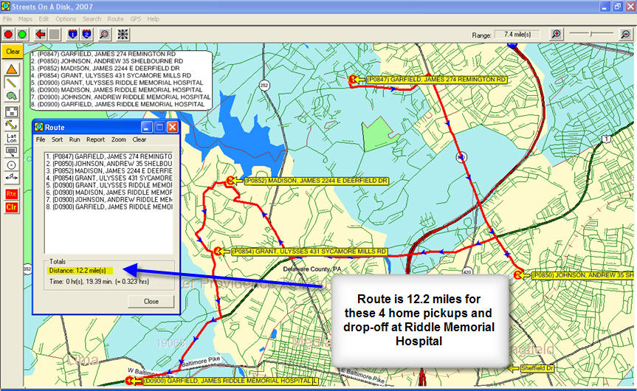
Task: Open the Options menu
Action: [66, 19]
